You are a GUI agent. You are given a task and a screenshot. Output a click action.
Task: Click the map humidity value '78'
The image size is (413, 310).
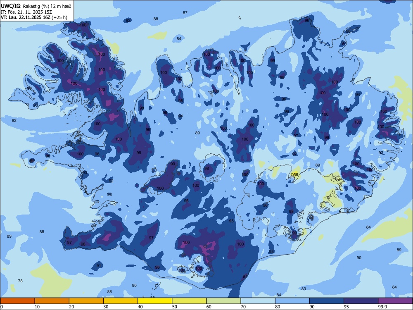pyautogui.click(x=20, y=281)
